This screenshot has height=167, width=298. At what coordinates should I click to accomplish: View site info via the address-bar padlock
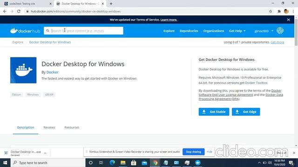[x=27, y=11]
